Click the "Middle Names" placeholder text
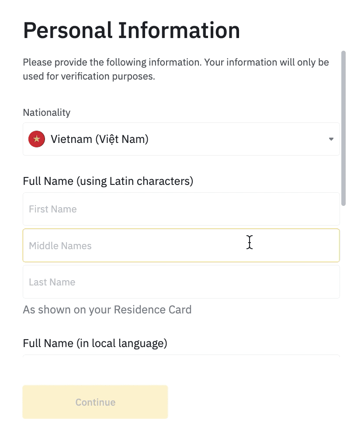The image size is (347, 445). pyautogui.click(x=60, y=246)
